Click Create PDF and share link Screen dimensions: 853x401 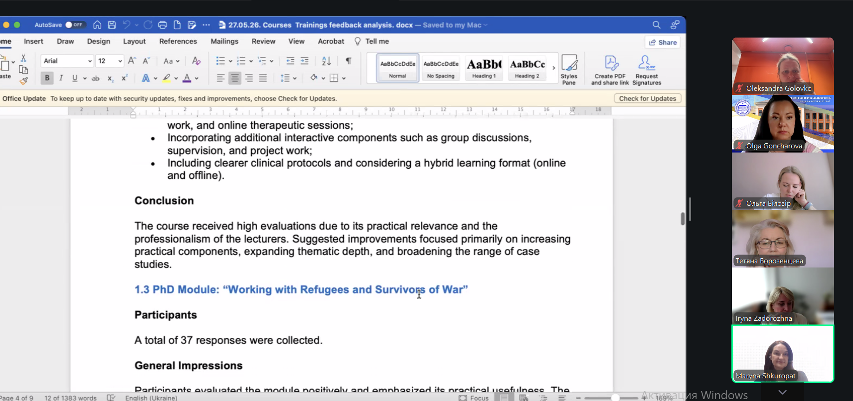click(x=610, y=70)
